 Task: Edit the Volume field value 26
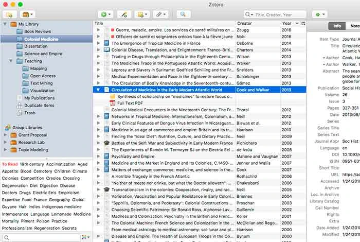(x=345, y=95)
